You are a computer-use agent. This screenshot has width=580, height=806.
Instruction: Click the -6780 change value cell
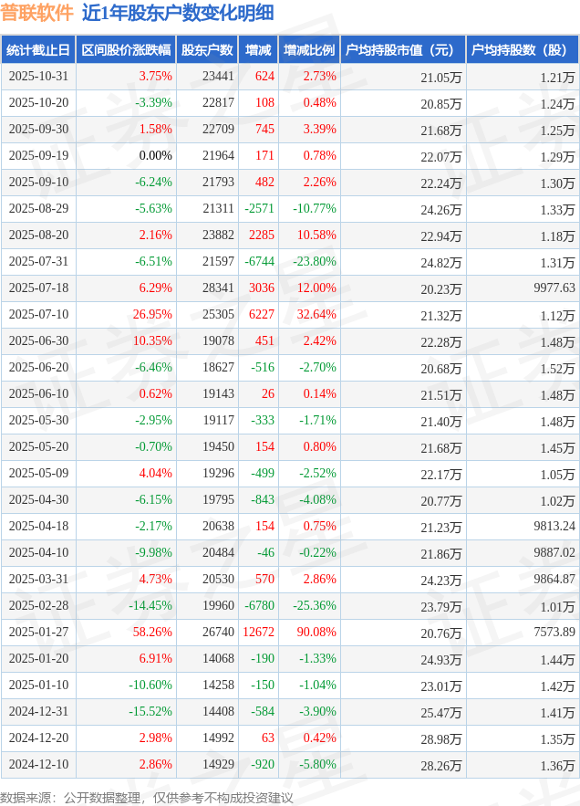(259, 605)
